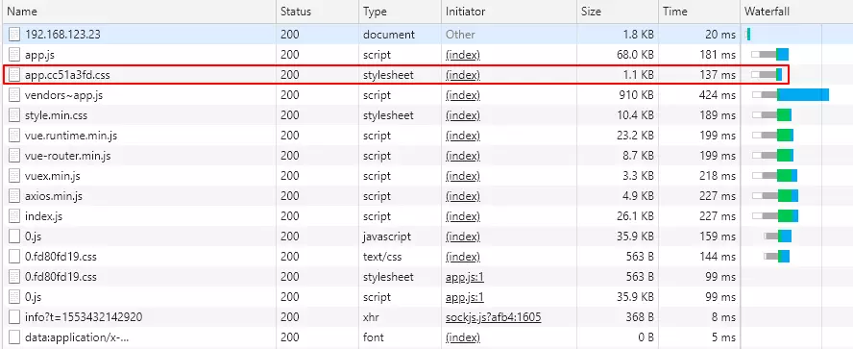Select the vue.runtime.min.js request
This screenshot has height=349, width=853.
[x=426, y=136]
